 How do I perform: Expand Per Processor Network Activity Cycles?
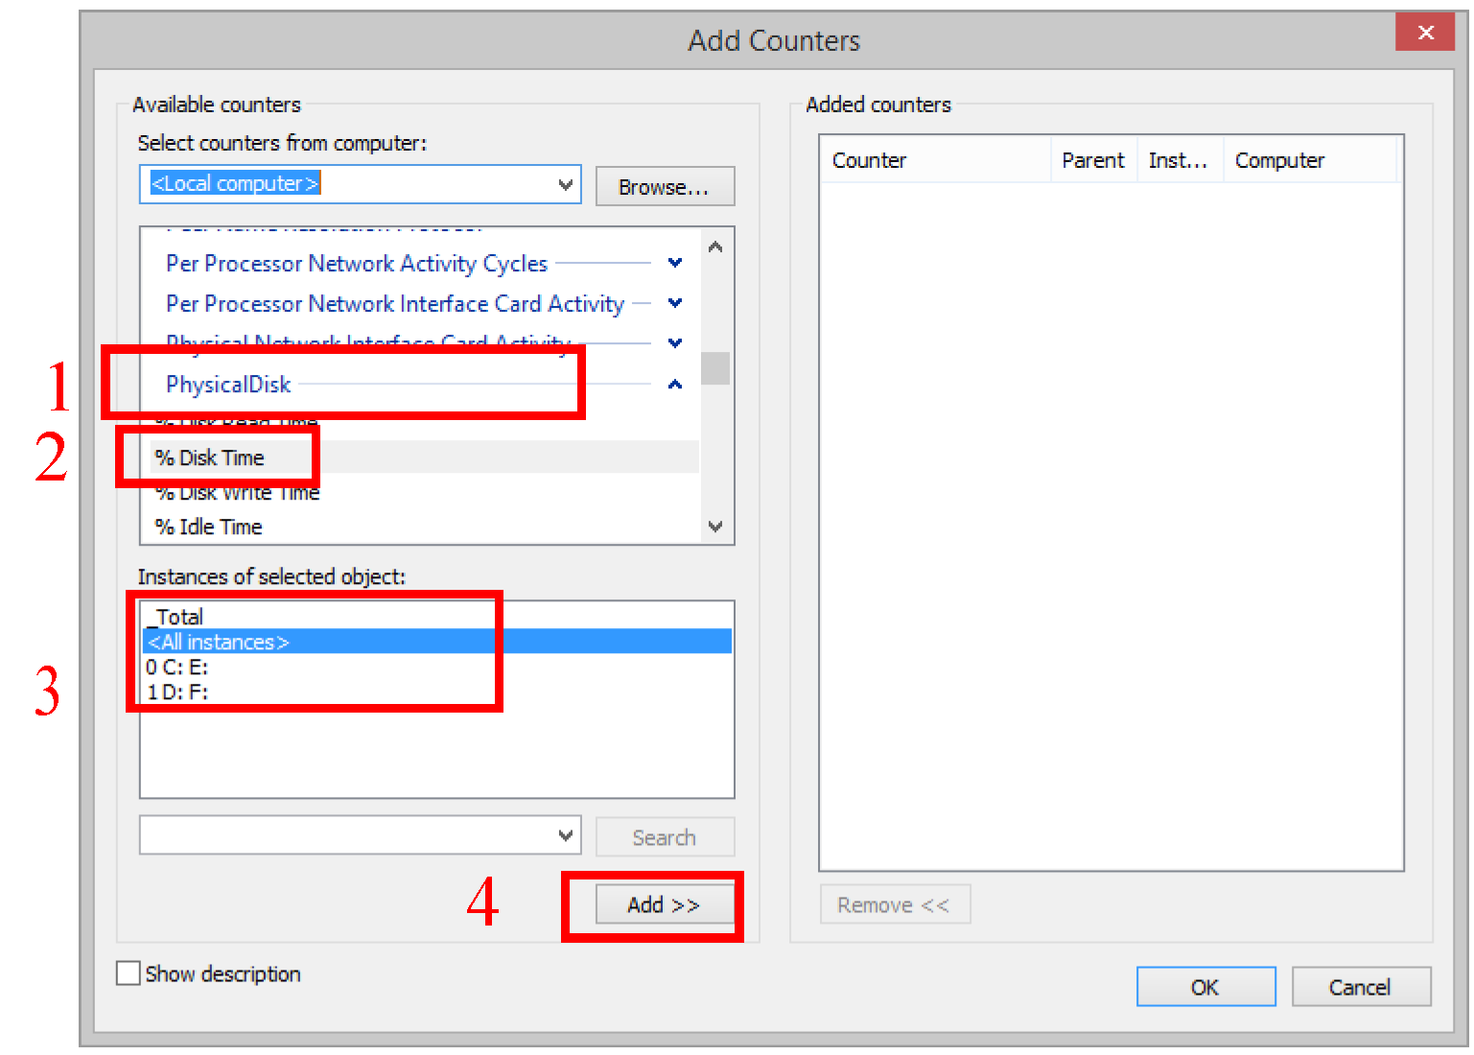click(x=675, y=263)
